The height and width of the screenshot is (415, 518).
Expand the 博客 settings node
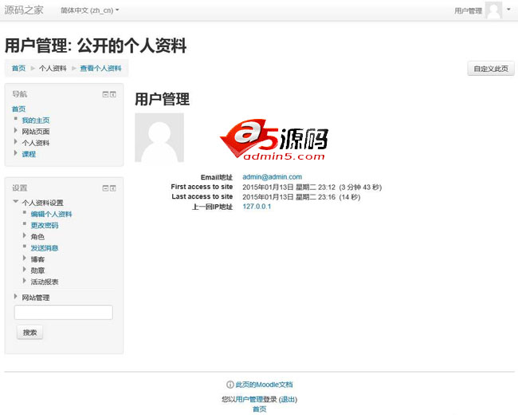(x=25, y=258)
